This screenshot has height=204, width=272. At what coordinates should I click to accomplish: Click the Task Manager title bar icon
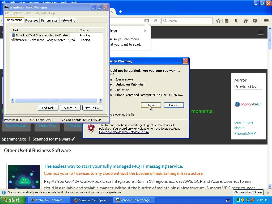(6, 7)
